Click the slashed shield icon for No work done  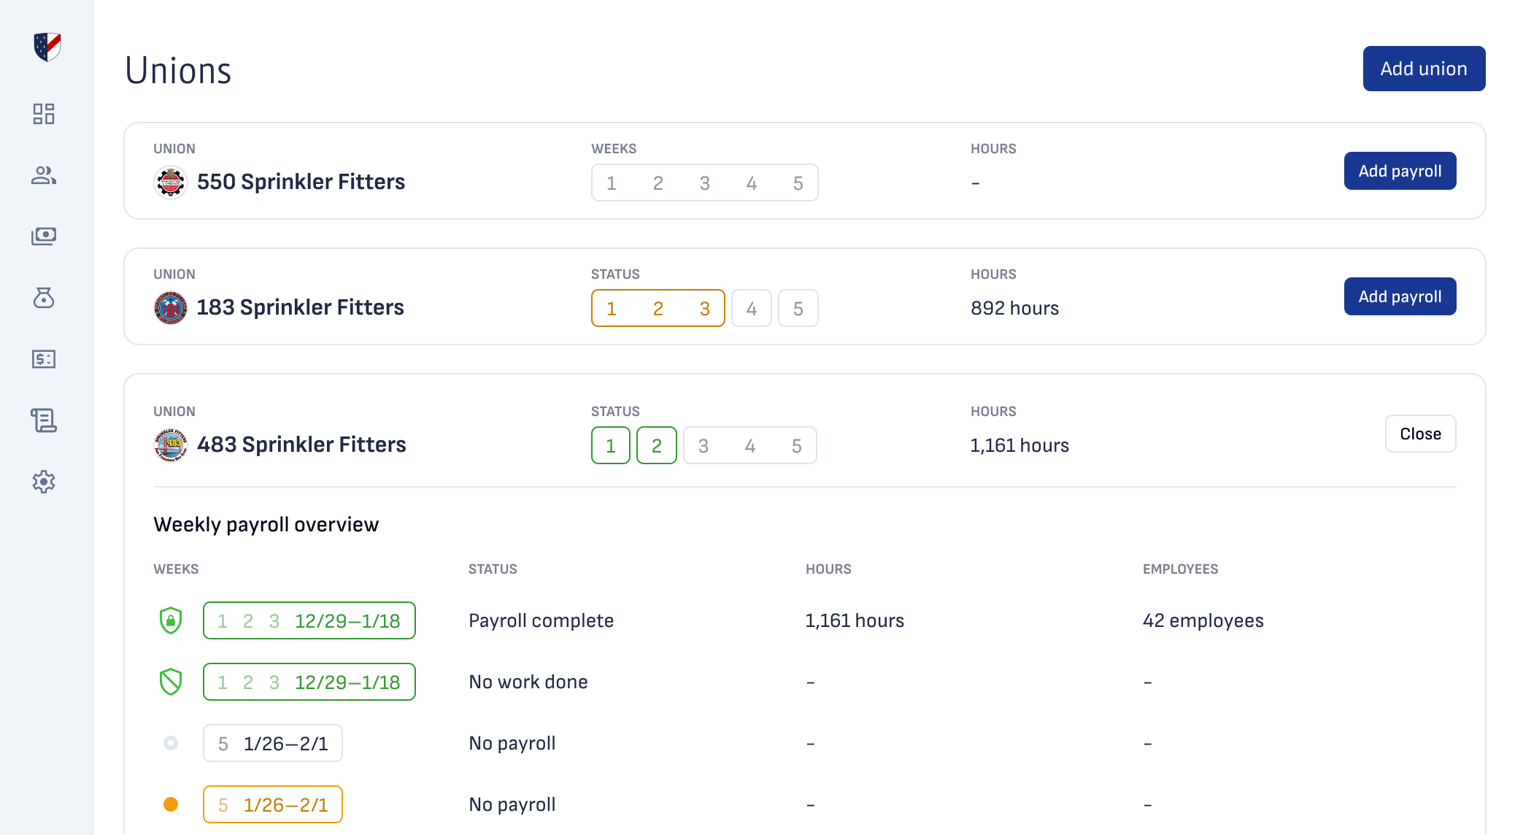pos(171,682)
